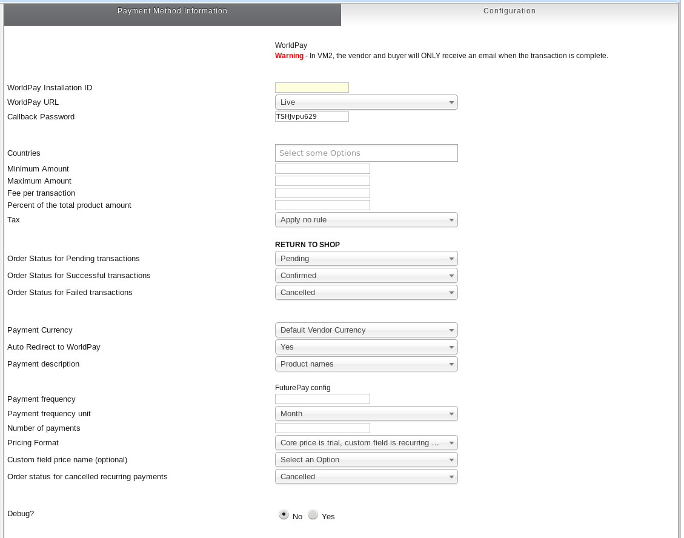Click the WorldPay title text

point(291,45)
